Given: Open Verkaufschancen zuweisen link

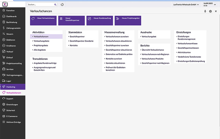Looking at the screenshot, I should [x=117, y=37].
